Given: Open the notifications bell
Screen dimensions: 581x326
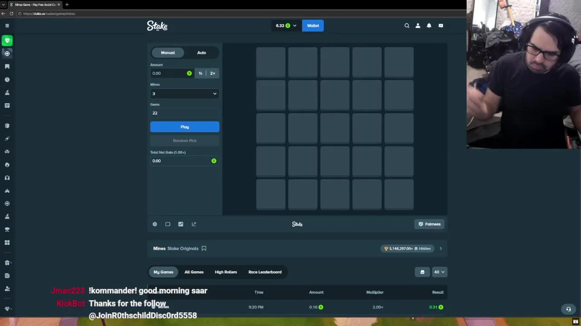Looking at the screenshot, I should (429, 26).
